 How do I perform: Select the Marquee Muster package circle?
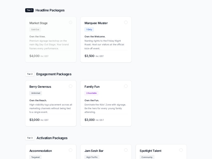click(126, 23)
